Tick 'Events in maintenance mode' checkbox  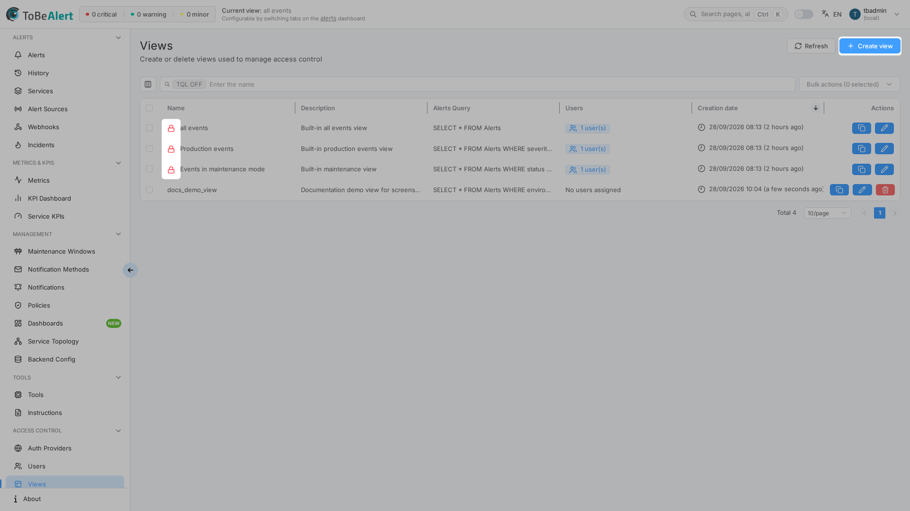[149, 169]
